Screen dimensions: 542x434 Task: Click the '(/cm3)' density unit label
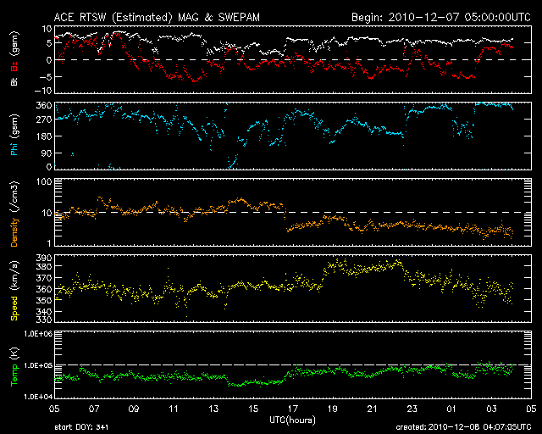pyautogui.click(x=14, y=197)
